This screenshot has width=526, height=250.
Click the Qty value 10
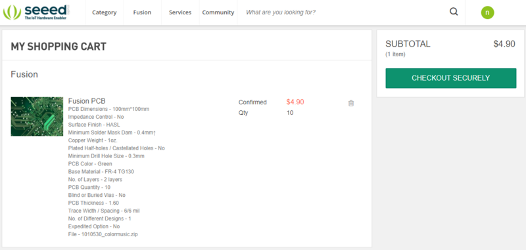290,113
